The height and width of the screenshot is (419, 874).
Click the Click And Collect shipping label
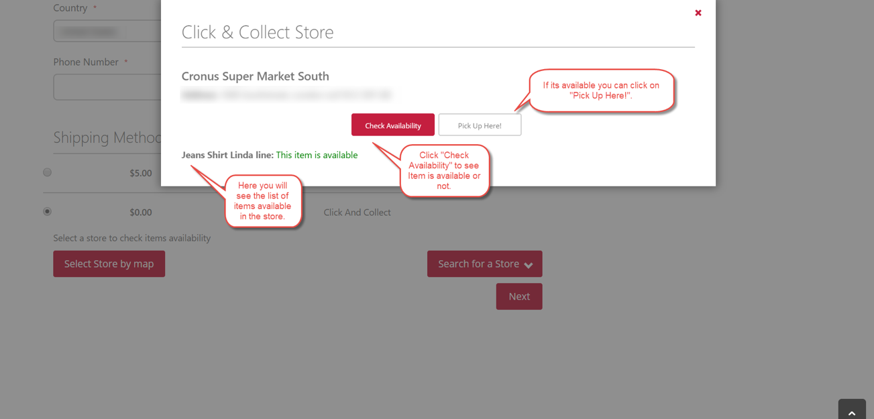(x=357, y=213)
